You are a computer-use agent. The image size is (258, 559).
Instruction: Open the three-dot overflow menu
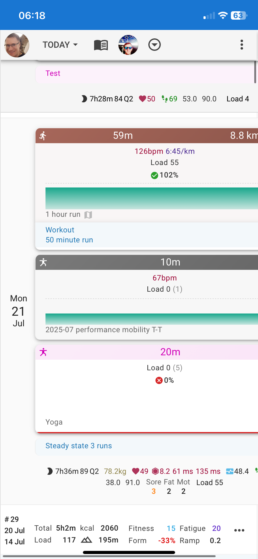pyautogui.click(x=241, y=45)
